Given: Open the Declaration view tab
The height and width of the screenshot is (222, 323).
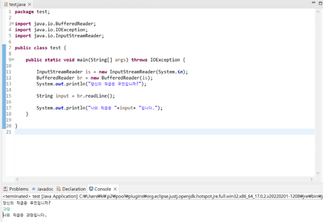Looking at the screenshot, I should pyautogui.click(x=71, y=189).
